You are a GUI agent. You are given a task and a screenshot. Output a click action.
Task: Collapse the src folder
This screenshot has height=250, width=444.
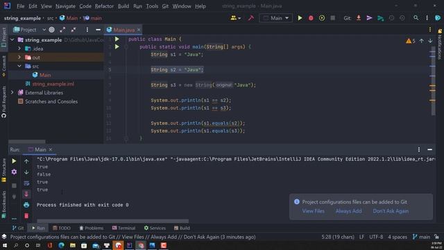pyautogui.click(x=19, y=67)
